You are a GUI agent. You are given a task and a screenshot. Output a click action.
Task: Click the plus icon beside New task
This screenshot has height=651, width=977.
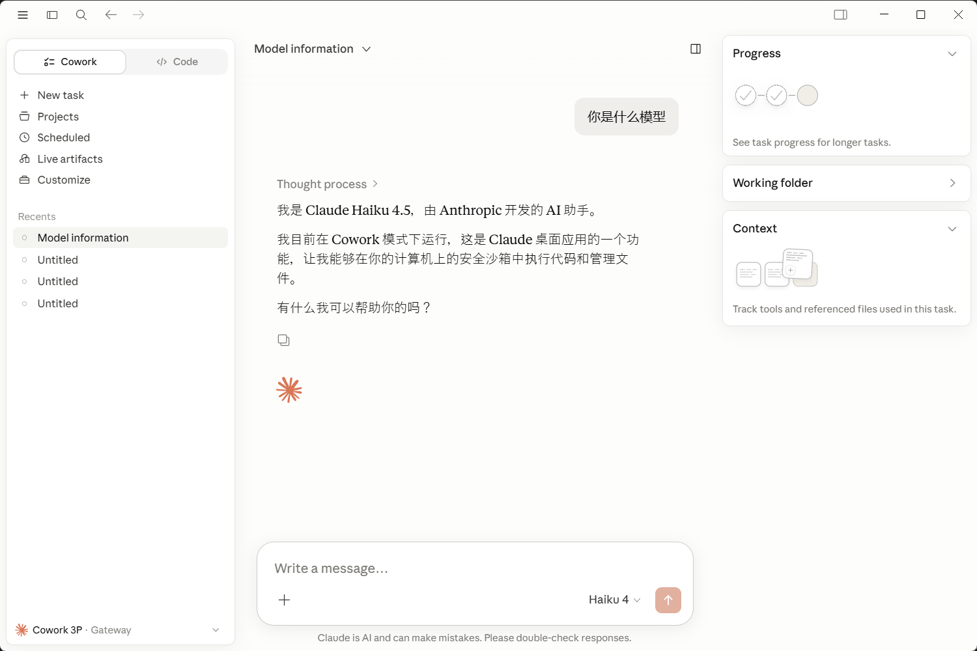pos(25,95)
